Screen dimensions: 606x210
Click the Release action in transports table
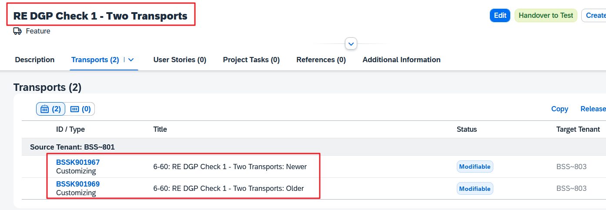point(593,109)
